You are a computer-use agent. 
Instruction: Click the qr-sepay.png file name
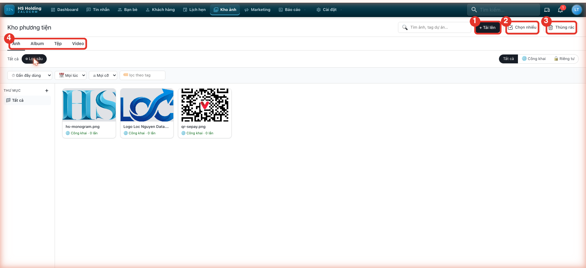tap(193, 127)
